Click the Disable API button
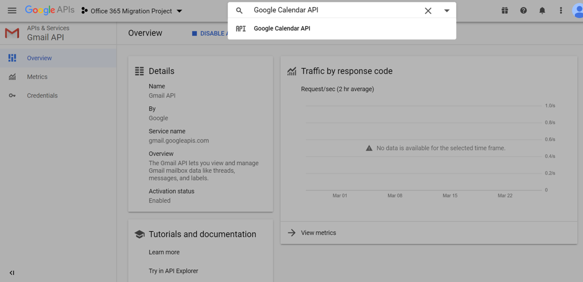The width and height of the screenshot is (583, 282). (210, 34)
